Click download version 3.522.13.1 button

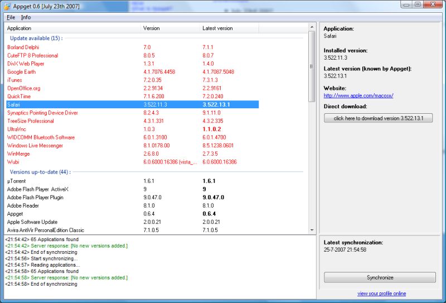pyautogui.click(x=379, y=118)
